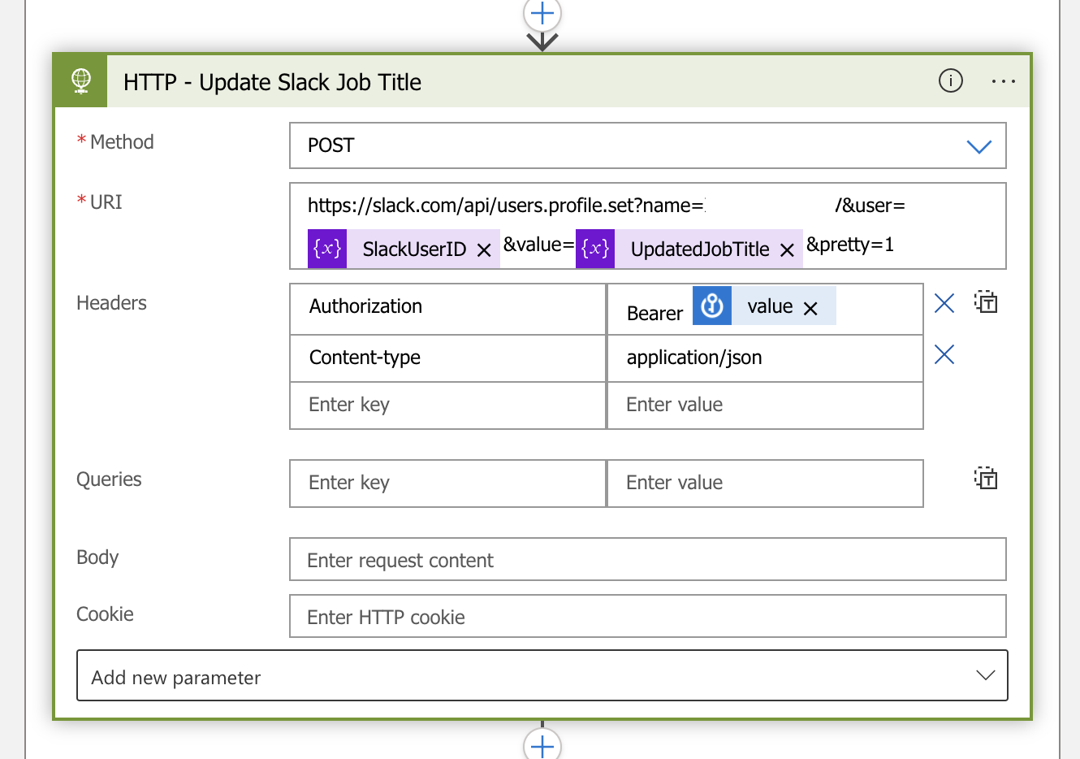
Task: Click the HTTP globe icon in action header
Action: point(81,81)
